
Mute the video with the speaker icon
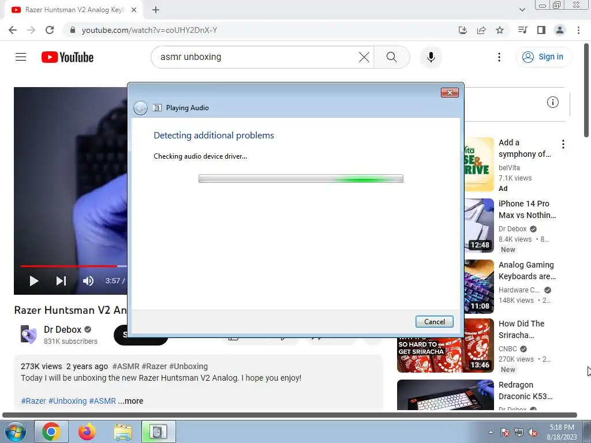tap(88, 281)
